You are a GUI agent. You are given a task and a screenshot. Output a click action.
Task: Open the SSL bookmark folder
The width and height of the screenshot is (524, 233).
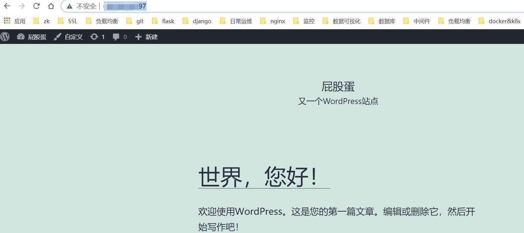(x=68, y=21)
